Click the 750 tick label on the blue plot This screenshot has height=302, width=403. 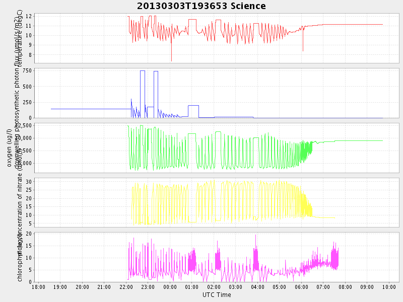[x=28, y=70]
